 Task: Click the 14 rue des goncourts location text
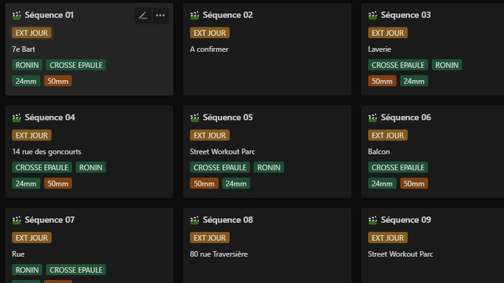click(x=47, y=151)
